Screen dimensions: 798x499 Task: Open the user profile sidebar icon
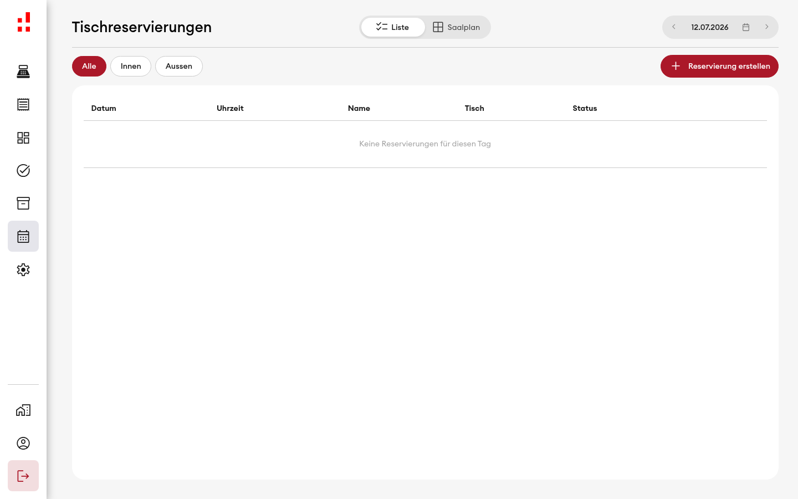pos(23,443)
